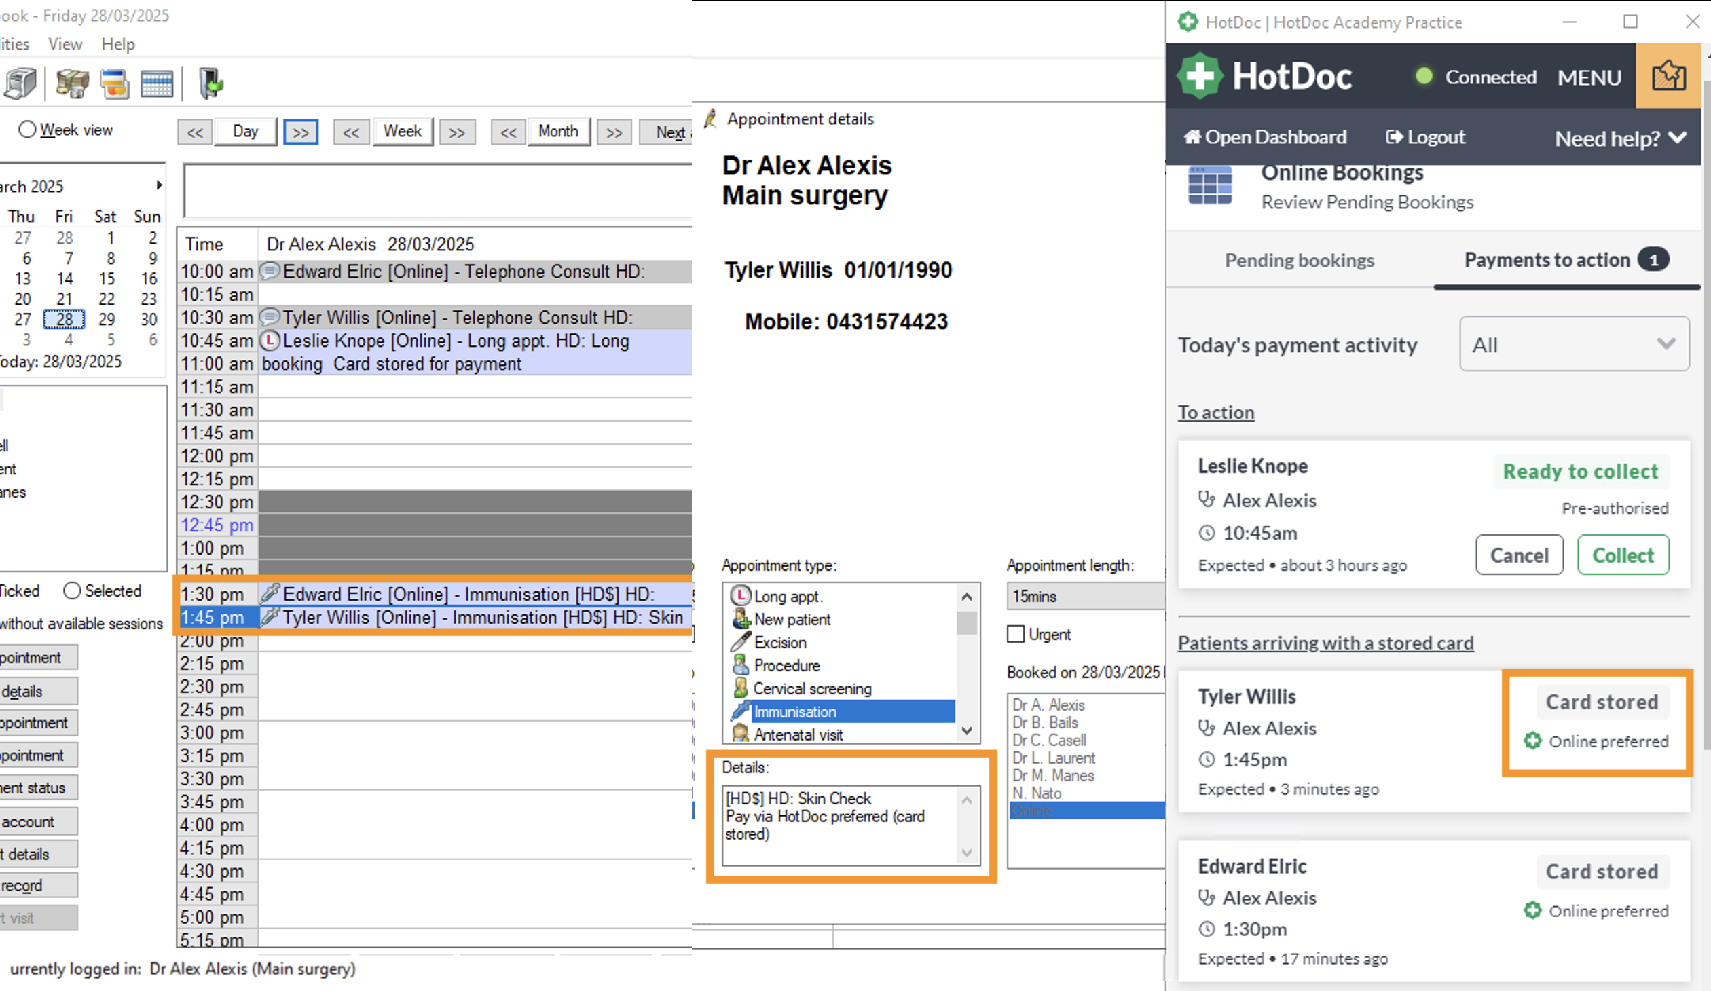Click the 10:30 am Tyler Willis speech bubble icon
The height and width of the screenshot is (991, 1711).
tap(270, 318)
